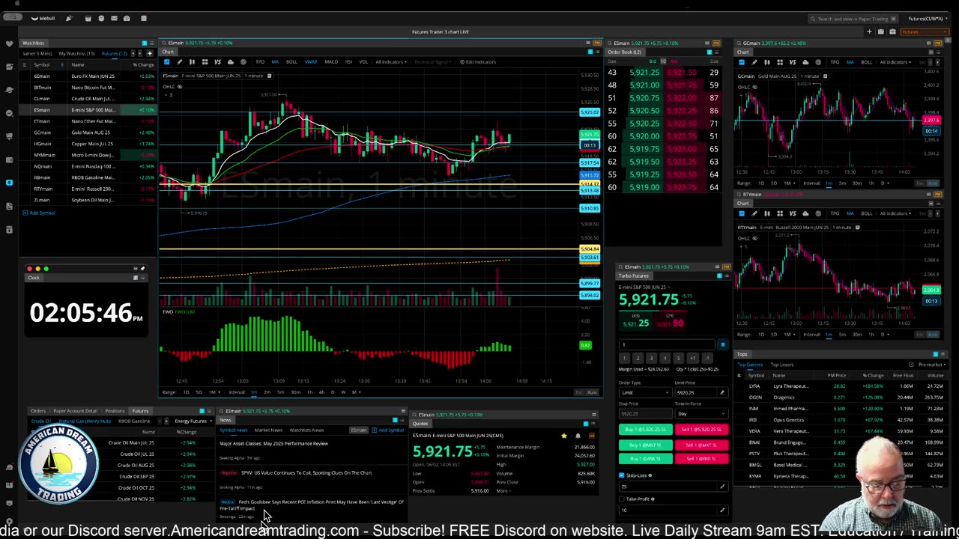Viewport: 959px width, 539px height.
Task: Toggle Auto scaling on the ESmain chart
Action: [x=592, y=392]
